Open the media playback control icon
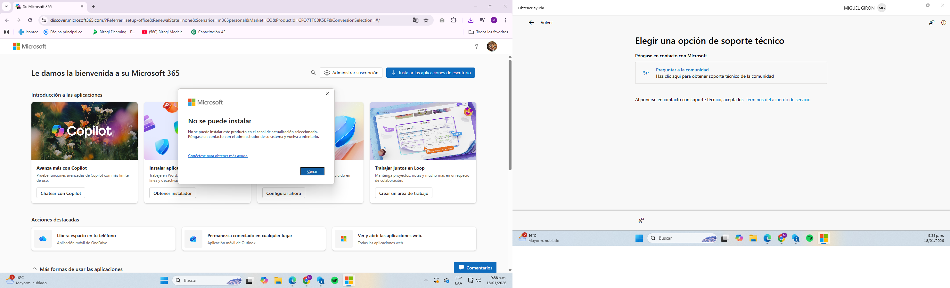Viewport: 950px width, 288px height. [x=483, y=20]
